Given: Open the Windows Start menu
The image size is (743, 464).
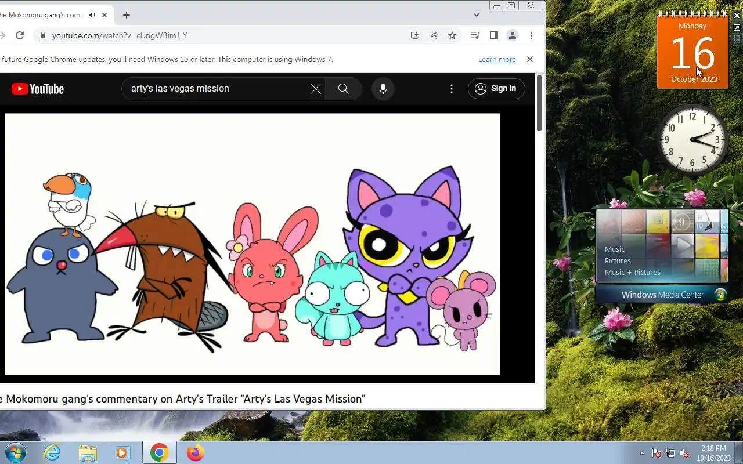Looking at the screenshot, I should coord(15,452).
